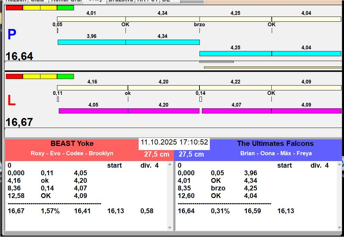Open the Družstva tab
344x247 pixels.
pyautogui.click(x=121, y=1)
